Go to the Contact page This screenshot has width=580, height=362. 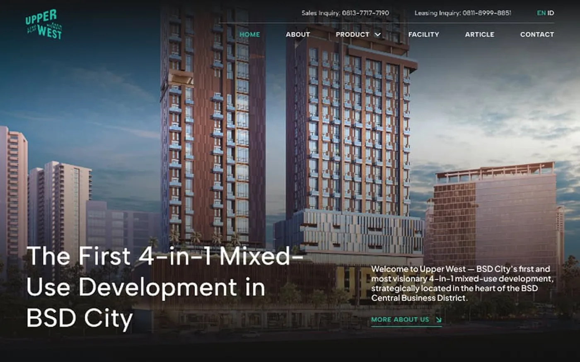[537, 34]
